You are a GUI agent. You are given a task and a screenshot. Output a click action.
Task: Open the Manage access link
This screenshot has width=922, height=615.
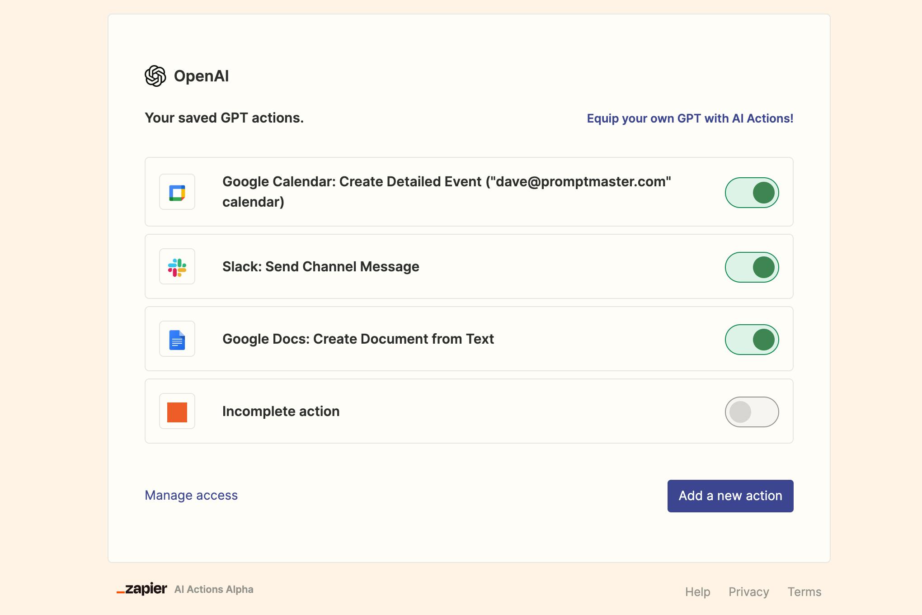click(191, 496)
